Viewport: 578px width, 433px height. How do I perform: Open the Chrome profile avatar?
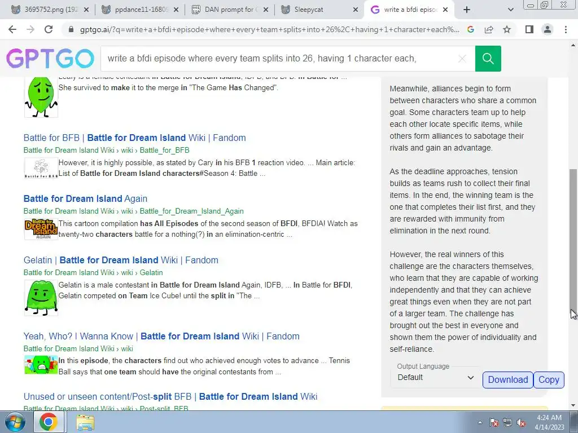pyautogui.click(x=548, y=29)
